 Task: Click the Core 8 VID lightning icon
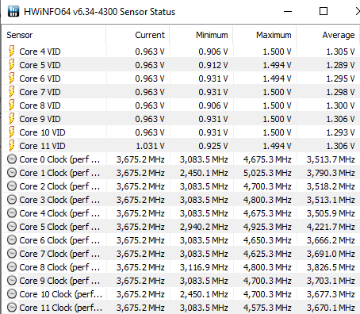click(x=12, y=105)
